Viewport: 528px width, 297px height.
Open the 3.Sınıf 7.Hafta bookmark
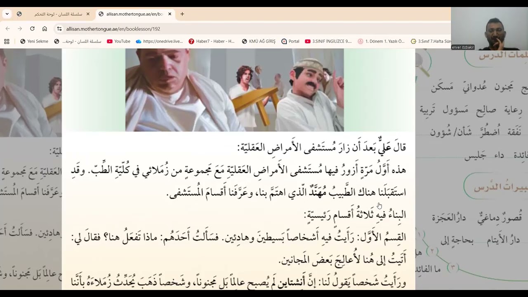(431, 41)
